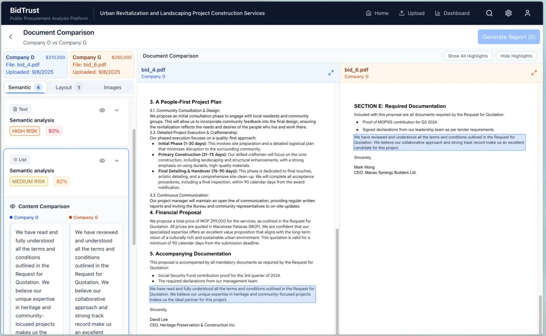Screen dimensions: 546x336
Task: Click the MEDIUM RISK badge
Action: tap(29, 181)
